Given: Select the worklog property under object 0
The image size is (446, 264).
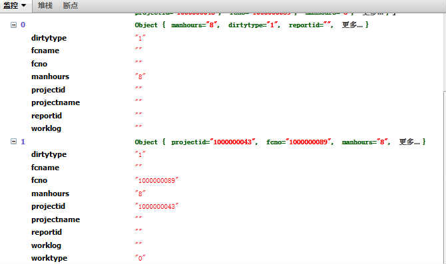Looking at the screenshot, I should 46,128.
